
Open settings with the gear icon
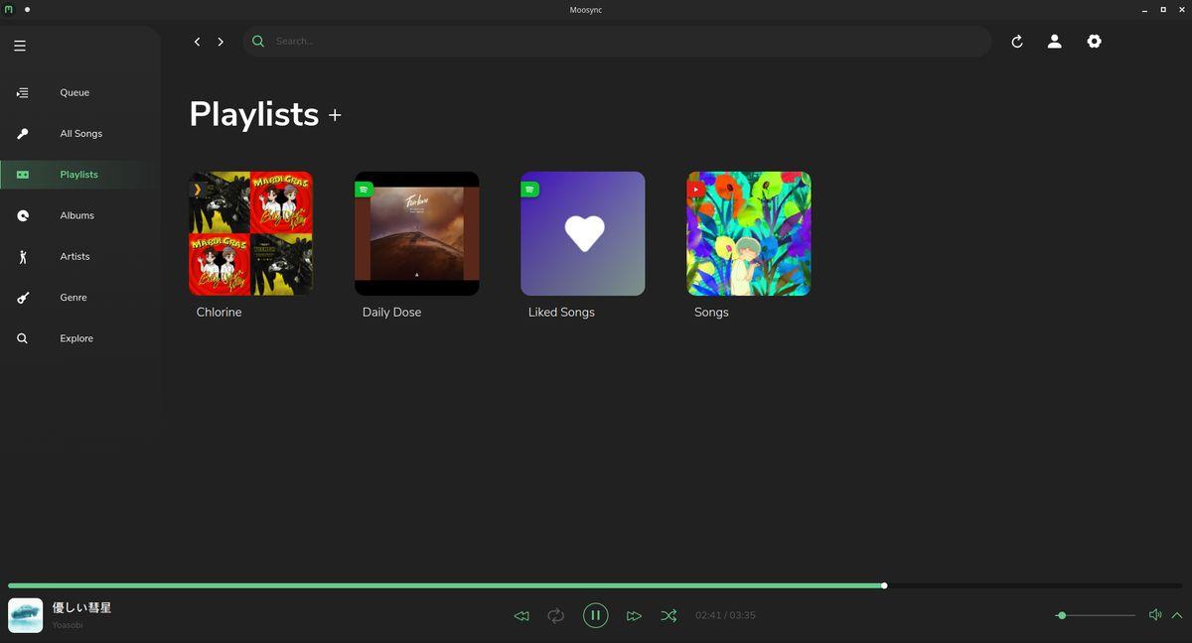(x=1094, y=42)
